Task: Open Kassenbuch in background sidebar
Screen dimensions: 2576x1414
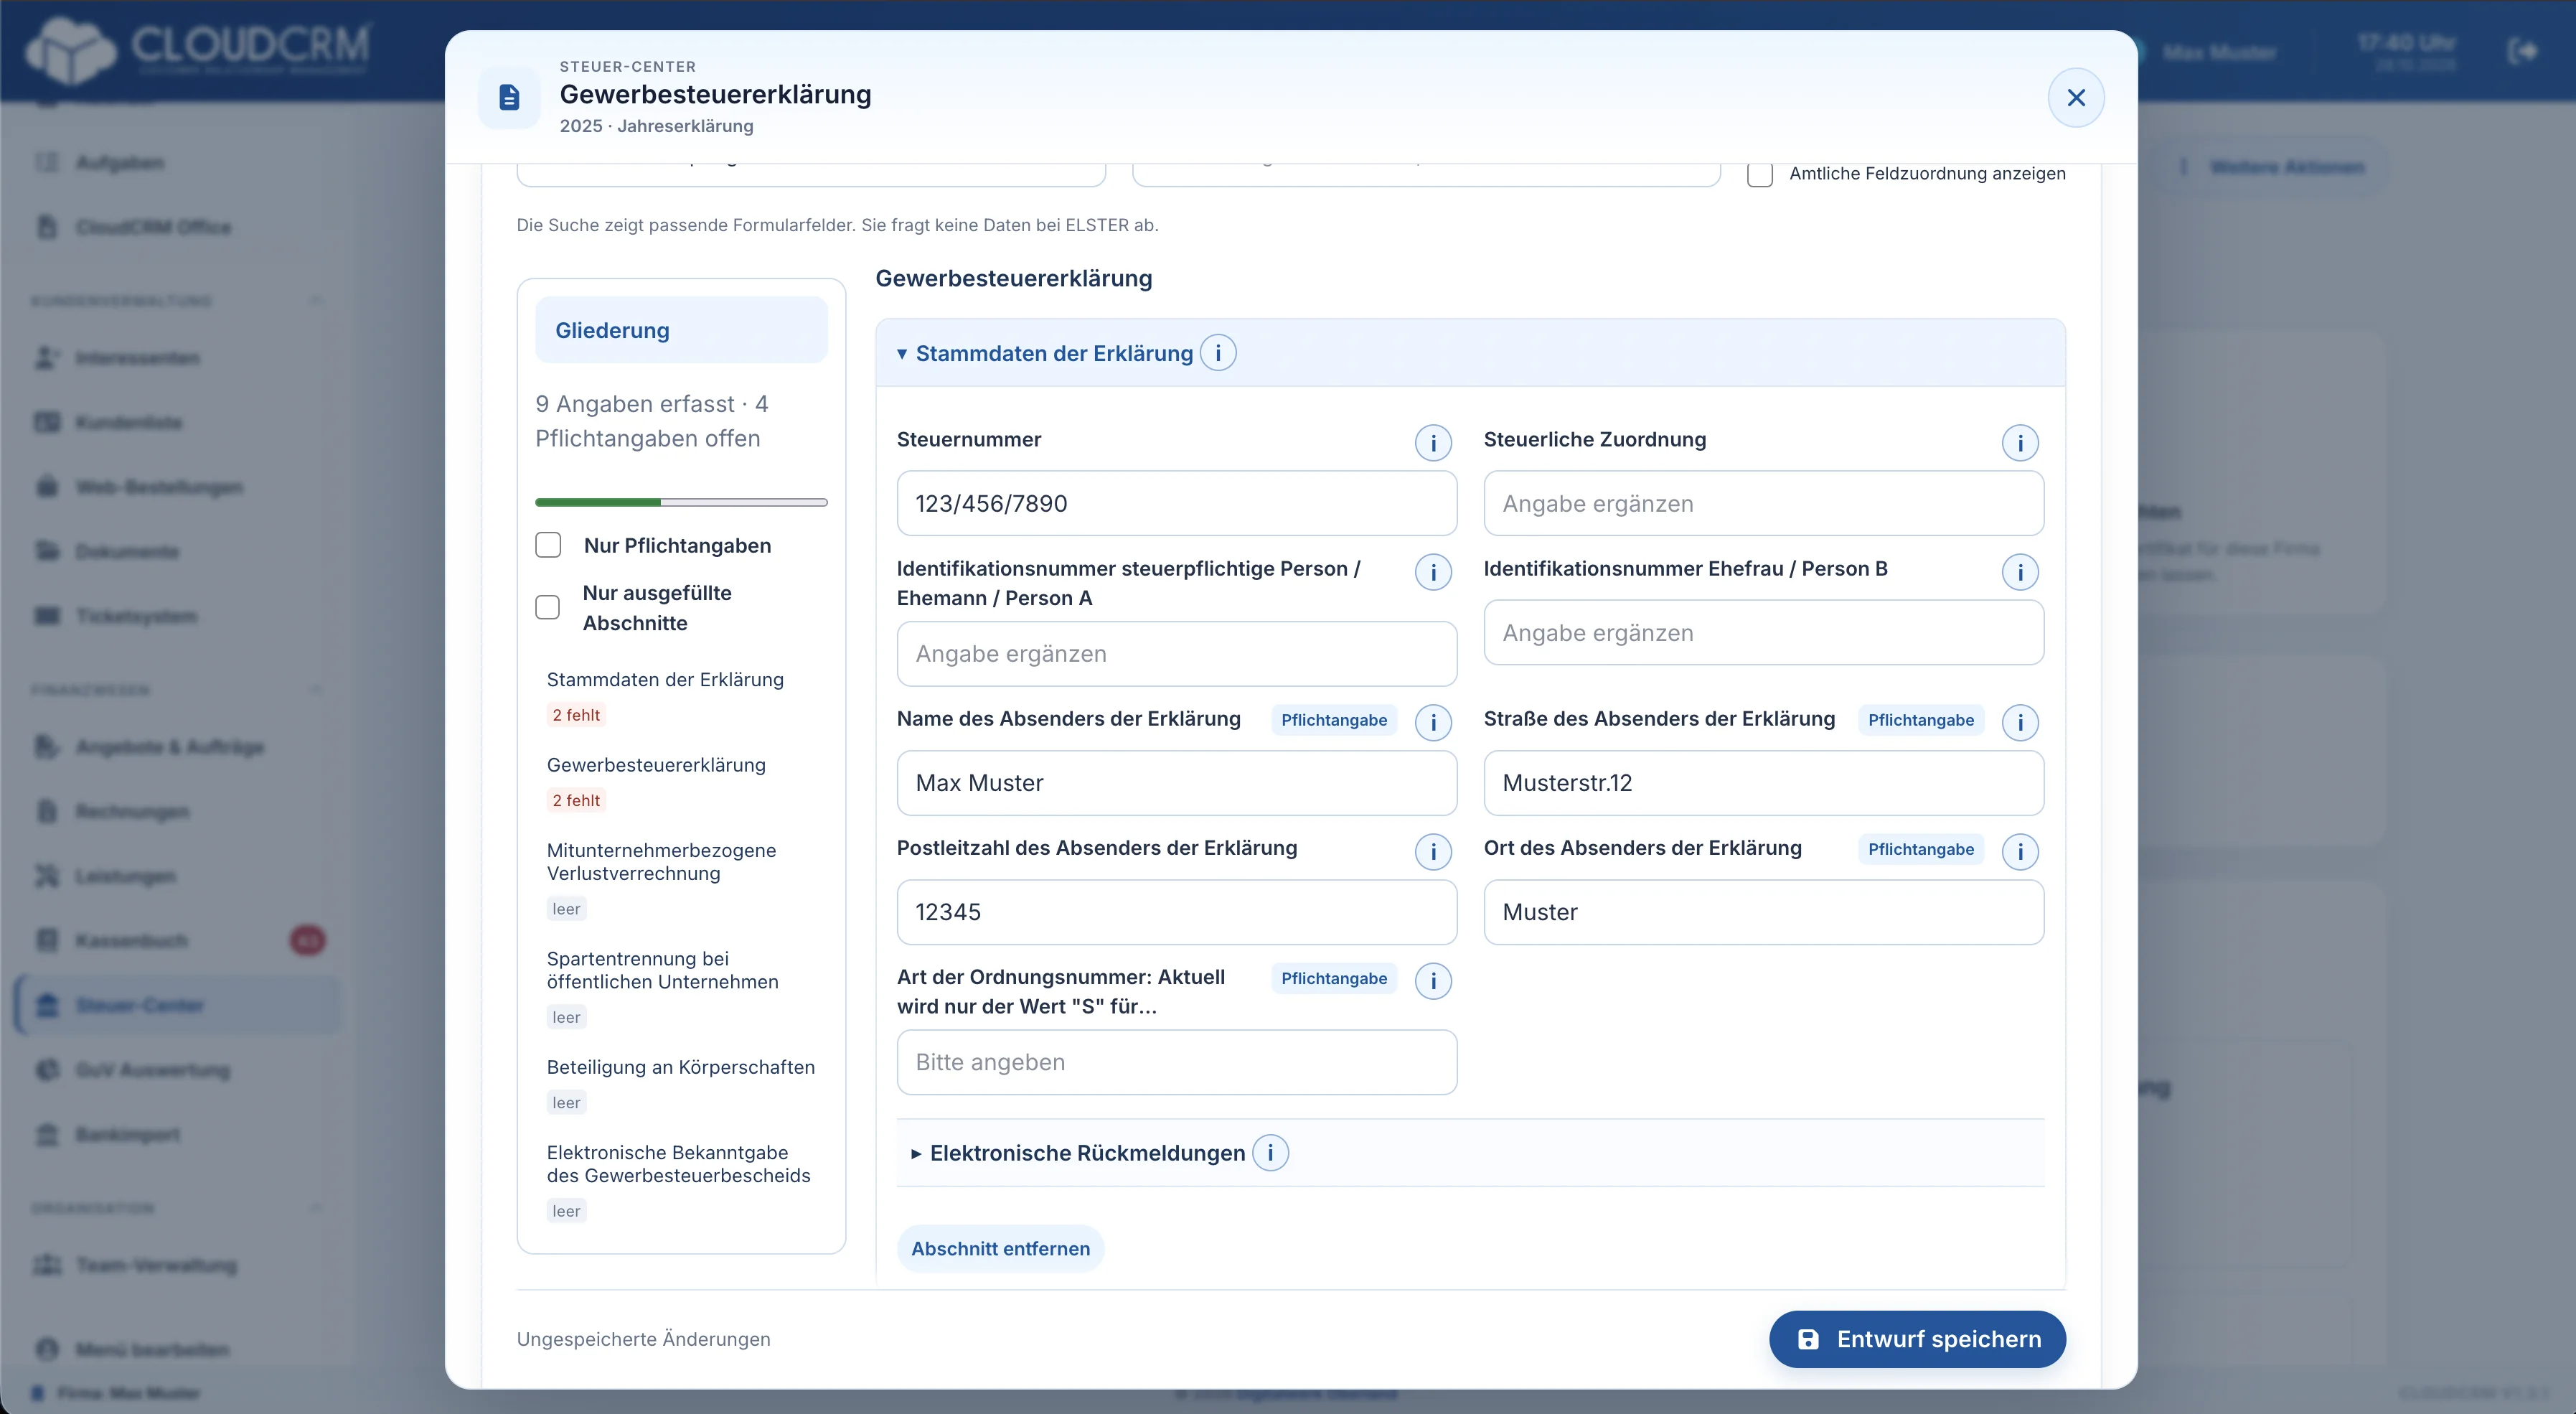Action: [178, 940]
